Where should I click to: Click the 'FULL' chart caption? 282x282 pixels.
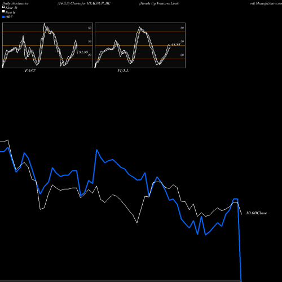click(123, 71)
